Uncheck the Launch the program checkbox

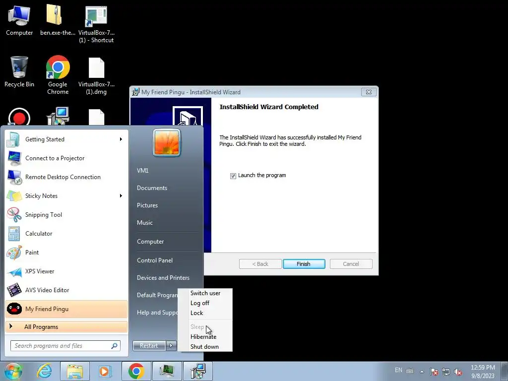tap(233, 176)
